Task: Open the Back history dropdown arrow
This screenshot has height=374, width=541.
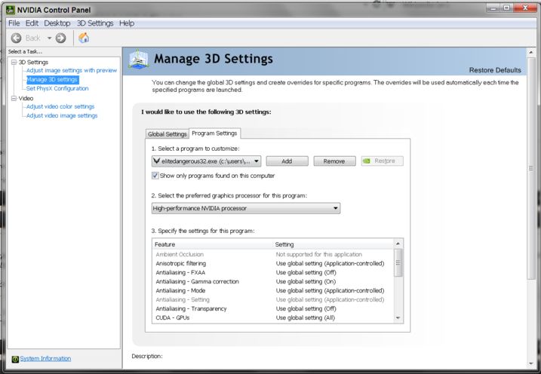Action: (49, 38)
